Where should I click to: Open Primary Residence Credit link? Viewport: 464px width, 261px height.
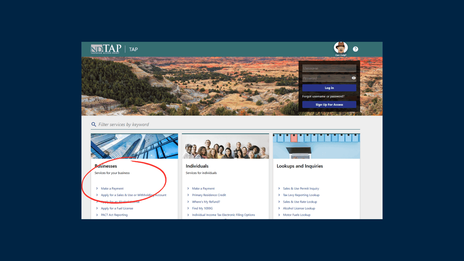click(x=209, y=195)
